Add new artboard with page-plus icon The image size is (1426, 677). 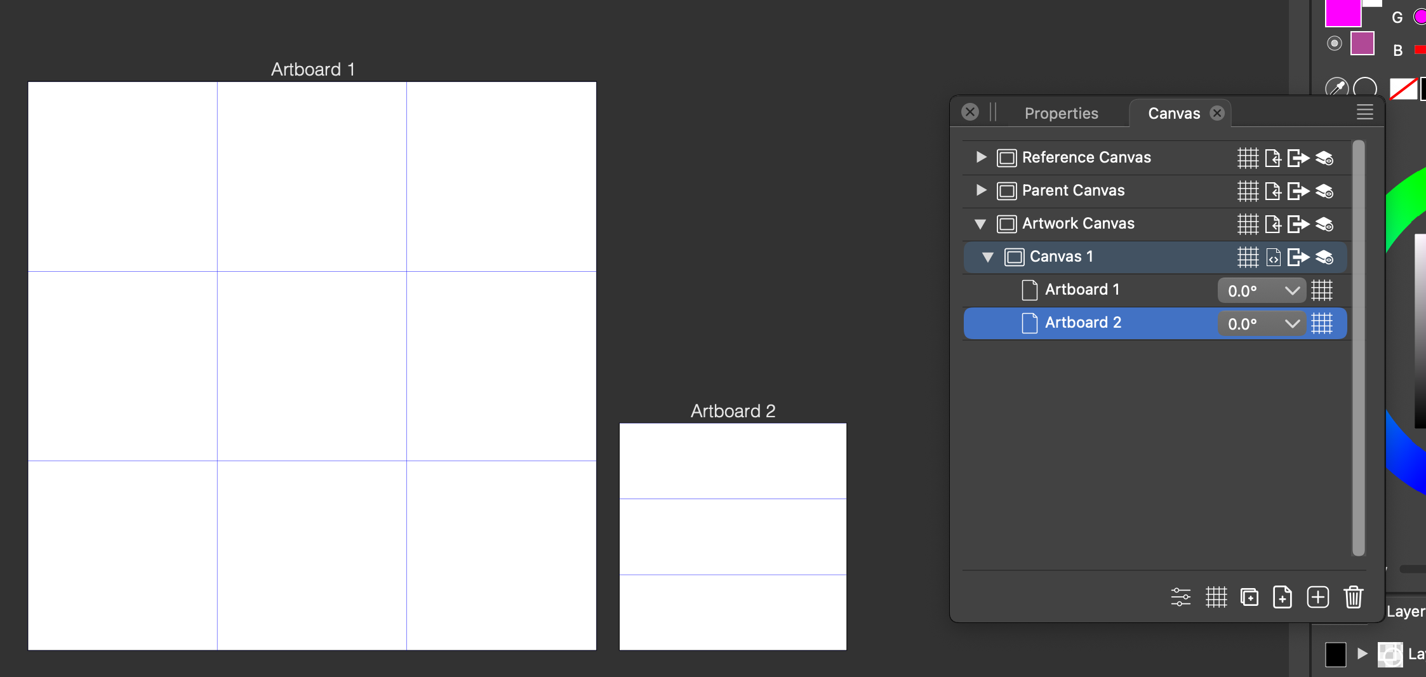click(1283, 597)
